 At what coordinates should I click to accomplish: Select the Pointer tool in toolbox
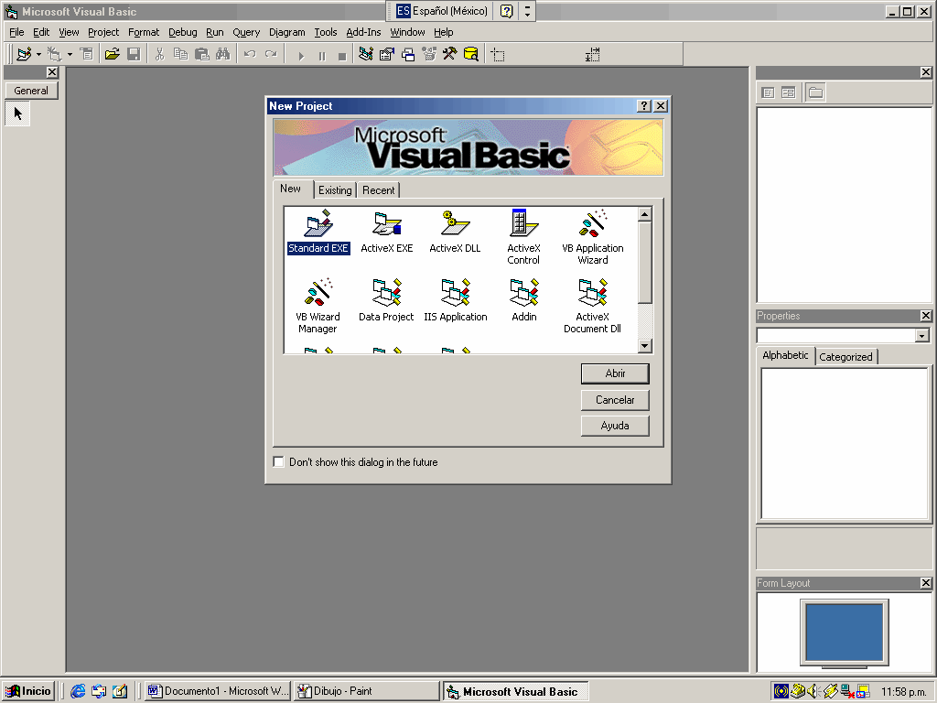pos(18,113)
